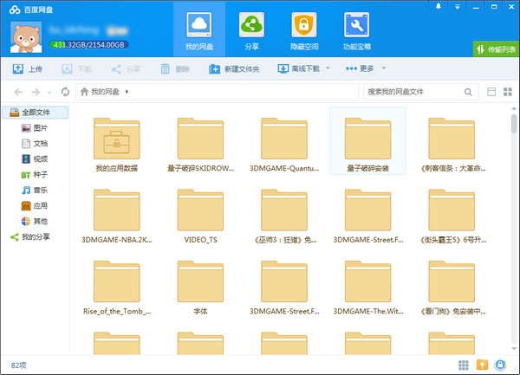This screenshot has height=375, width=520.
Task: Switch to list view
Action: tap(491, 92)
